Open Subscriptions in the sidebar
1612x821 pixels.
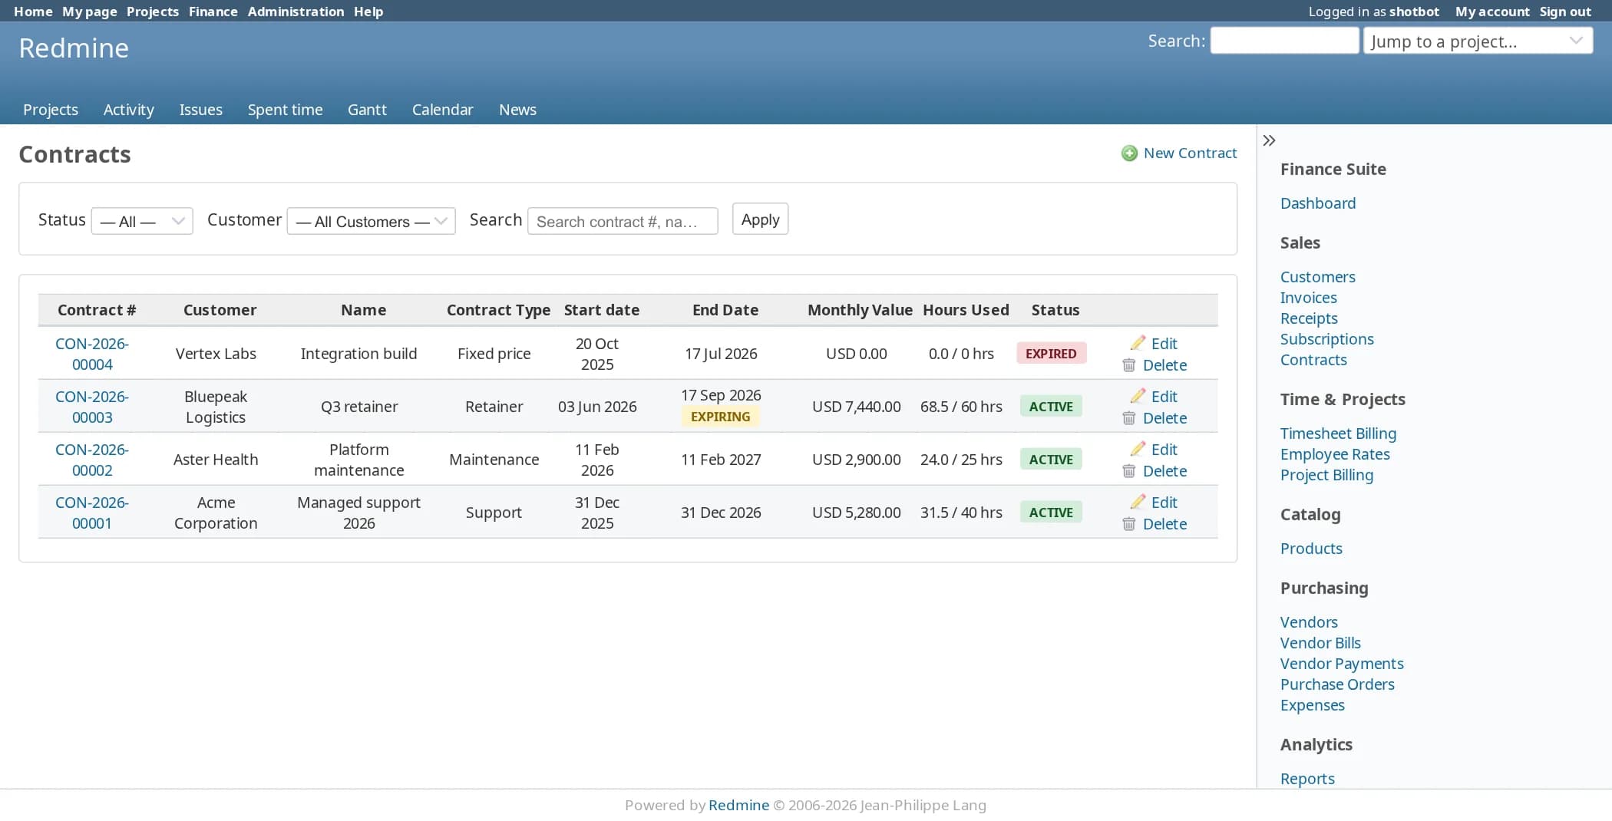point(1326,339)
